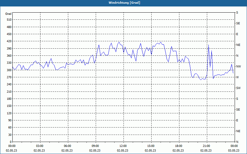Select the 30 degree axis label
This screenshot has height=154, width=247.
(x=10, y=135)
